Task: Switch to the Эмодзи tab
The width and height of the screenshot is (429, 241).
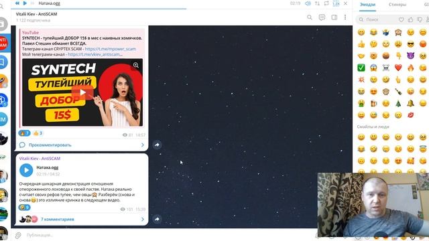Action: (x=367, y=5)
